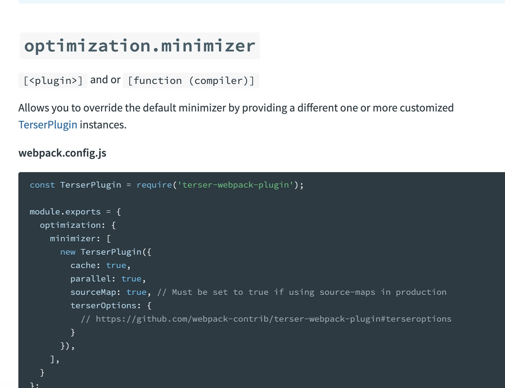
Task: Click the optimization: key in the code
Action: [x=72, y=225]
